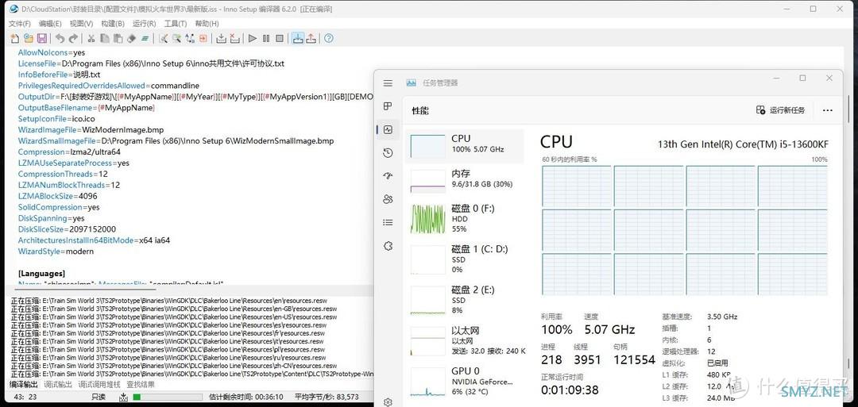Click the [Languages] section header
This screenshot has width=858, height=407.
[x=41, y=273]
